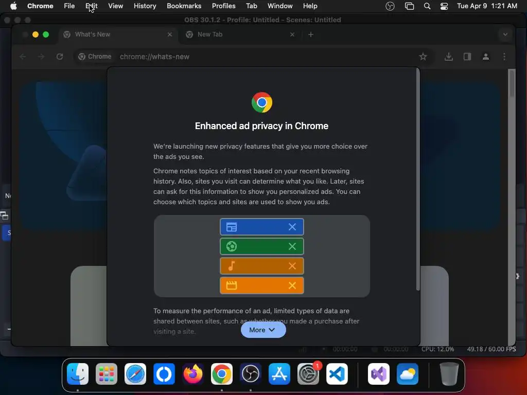The width and height of the screenshot is (527, 395).
Task: Switch to the What's New tab
Action: click(x=118, y=34)
